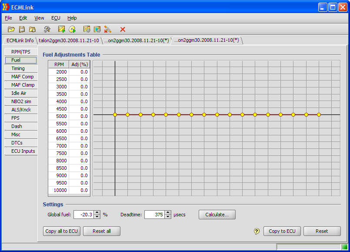Image resolution: width=350 pixels, height=252 pixels.
Task: Select the MAF Comp side panel
Action: tap(22, 77)
